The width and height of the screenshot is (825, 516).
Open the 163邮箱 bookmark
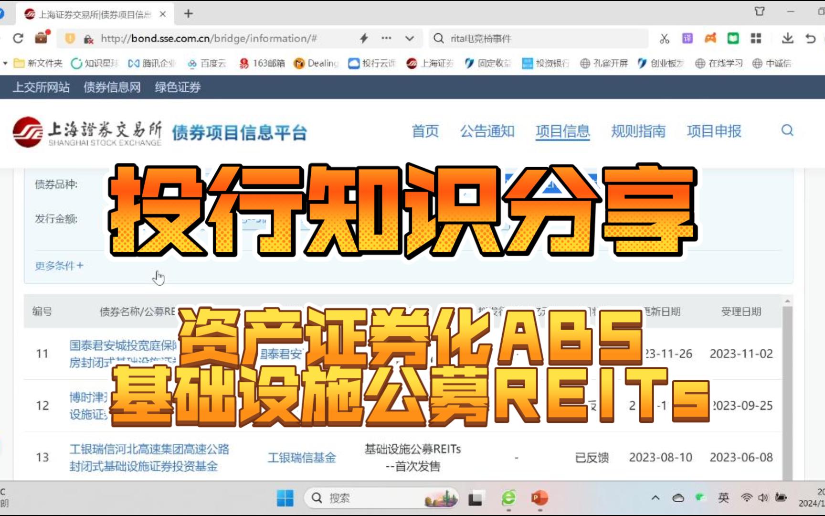(x=262, y=63)
